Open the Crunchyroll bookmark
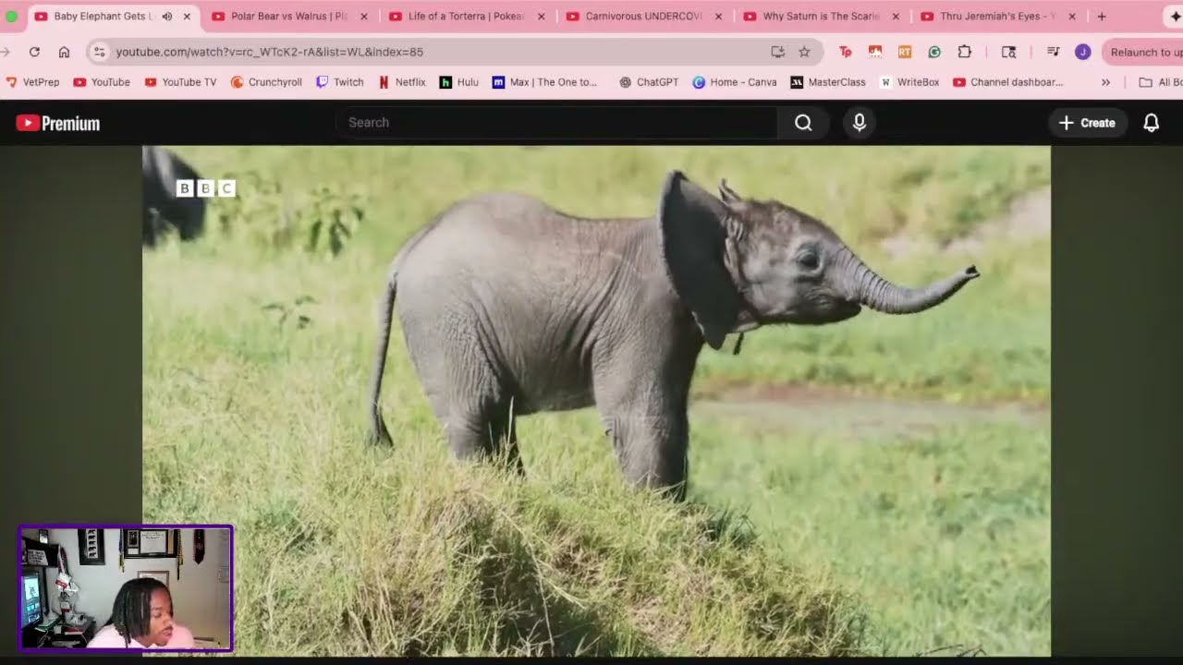 (266, 82)
